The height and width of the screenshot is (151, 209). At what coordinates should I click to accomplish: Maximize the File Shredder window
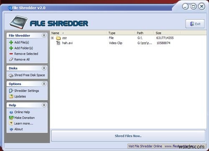click(x=194, y=6)
